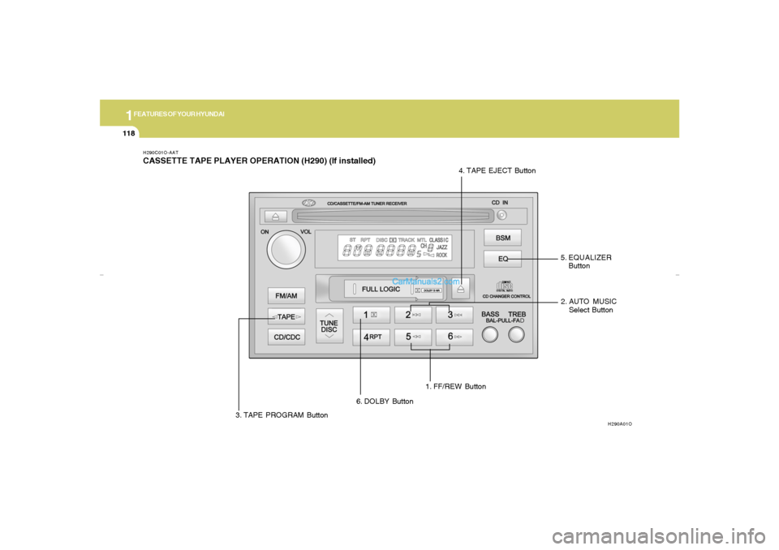Click preset button 6 fast forward
The height and width of the screenshot is (550, 779).
(x=454, y=337)
